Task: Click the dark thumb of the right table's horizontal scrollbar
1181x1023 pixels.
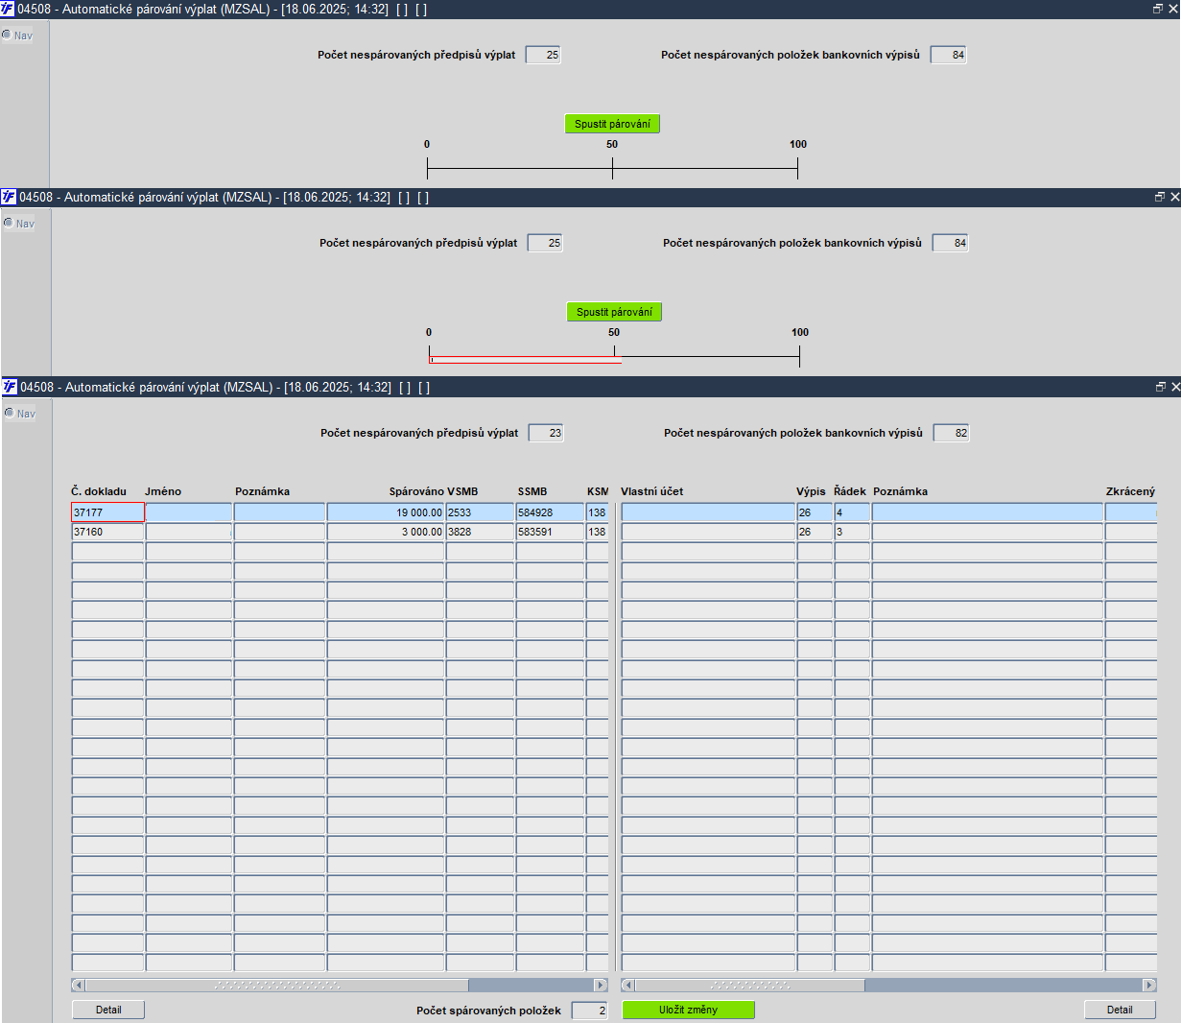Action: pos(1004,985)
